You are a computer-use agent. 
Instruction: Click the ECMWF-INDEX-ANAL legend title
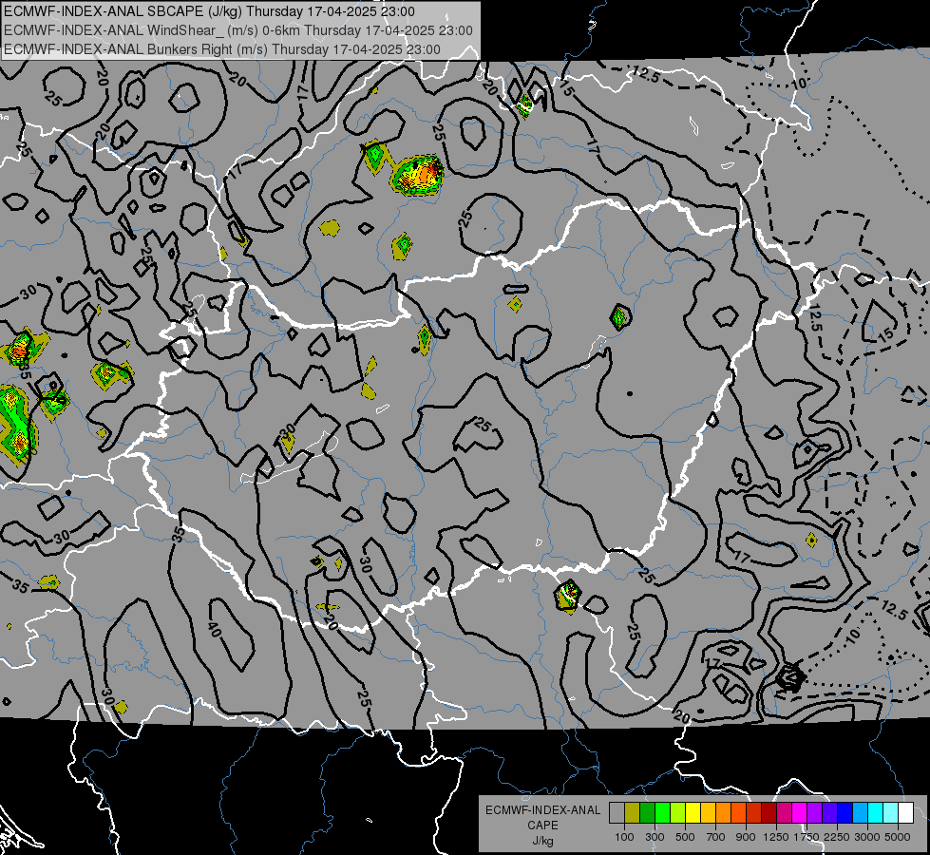point(542,810)
